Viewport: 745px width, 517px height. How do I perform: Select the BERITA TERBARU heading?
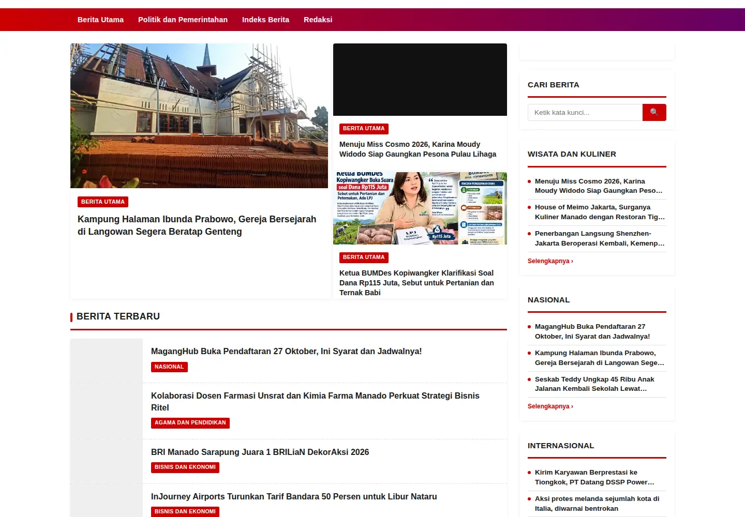[x=118, y=316]
